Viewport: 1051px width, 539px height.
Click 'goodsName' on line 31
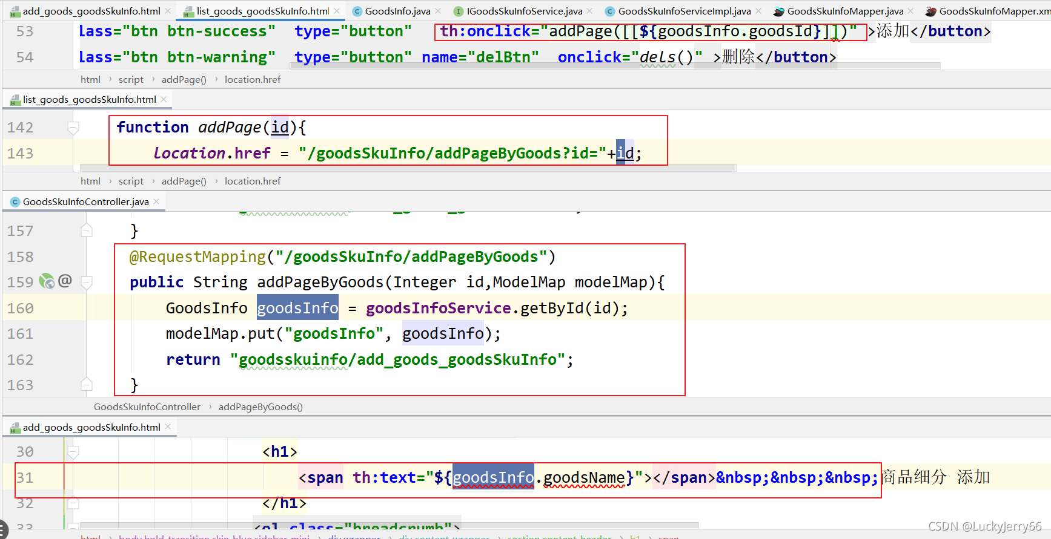584,478
